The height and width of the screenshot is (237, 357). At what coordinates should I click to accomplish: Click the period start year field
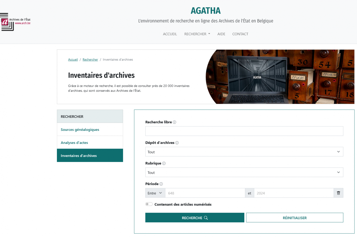tap(205, 193)
